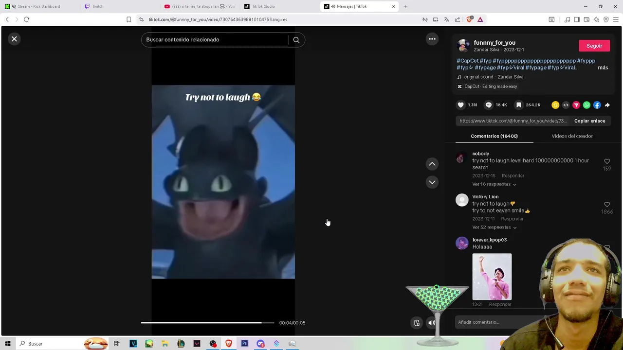The image size is (623, 350).
Task: Toggle mute with the volume speaker icon
Action: click(x=432, y=323)
